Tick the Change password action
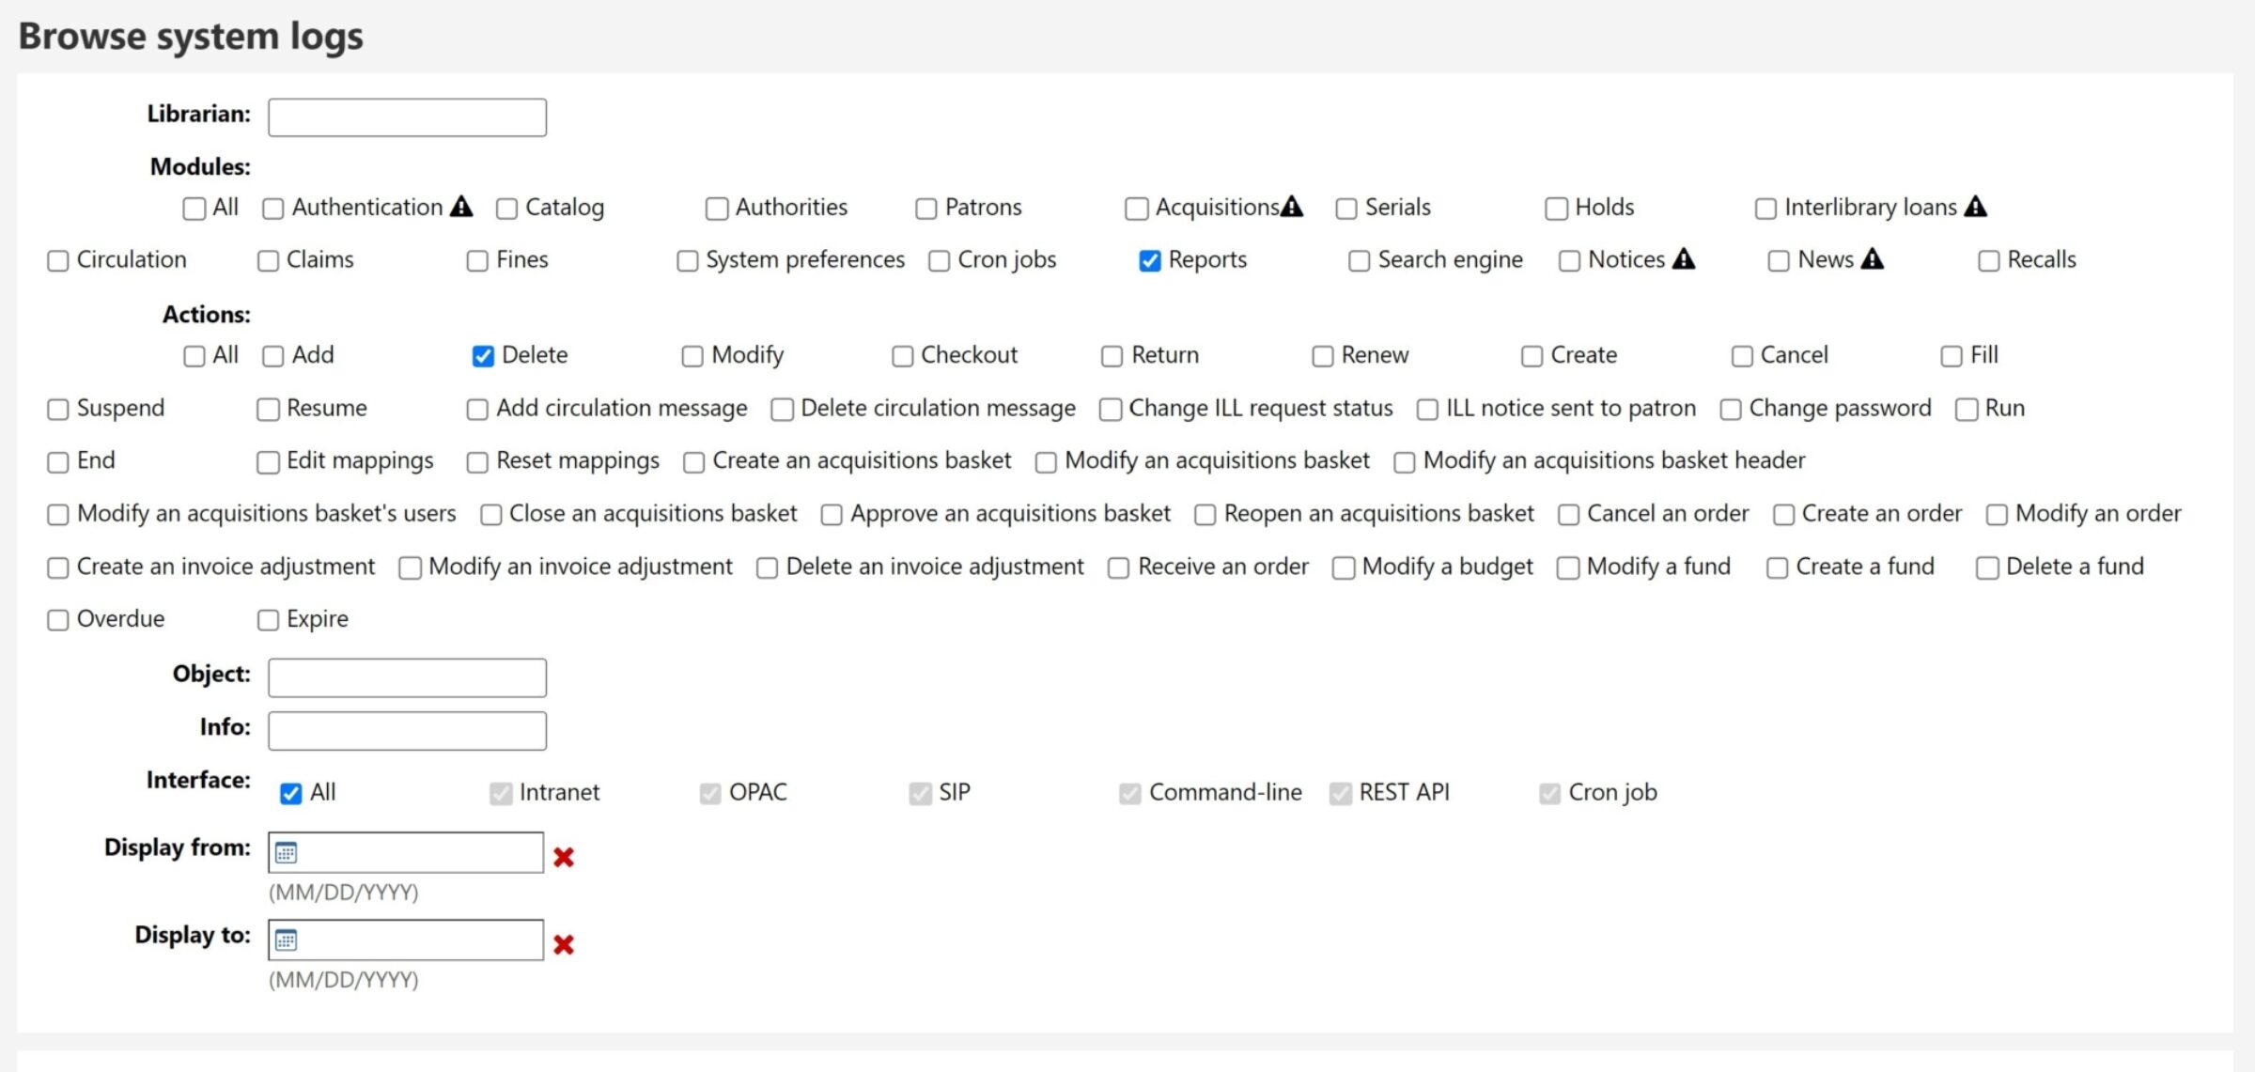Screen dimensions: 2255x1072 pyautogui.click(x=1730, y=410)
